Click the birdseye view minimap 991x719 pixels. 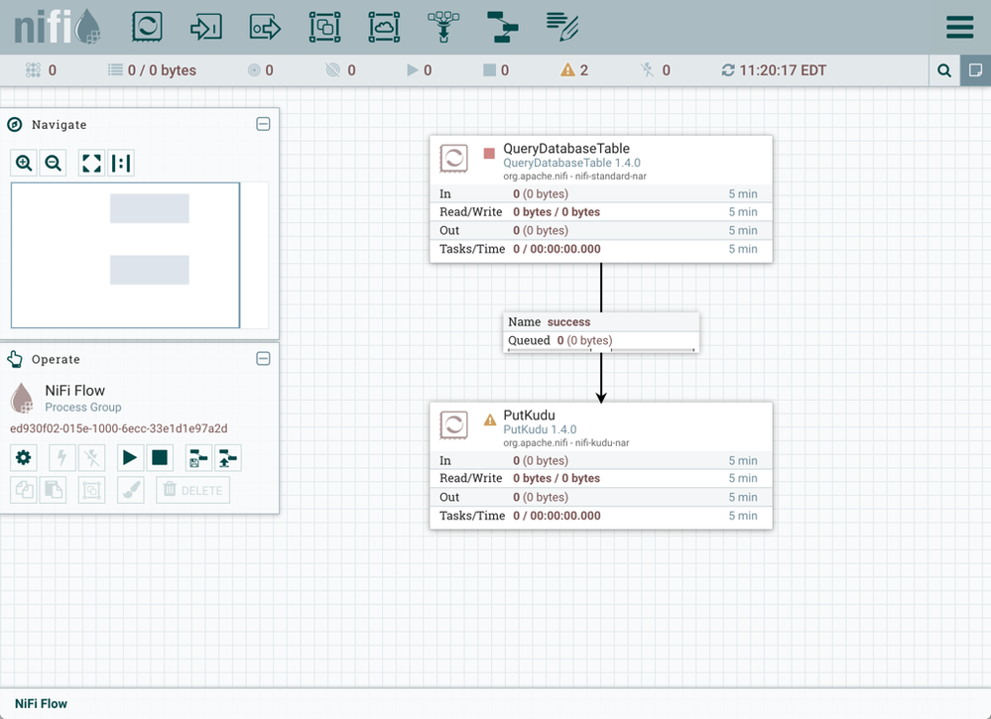(125, 255)
